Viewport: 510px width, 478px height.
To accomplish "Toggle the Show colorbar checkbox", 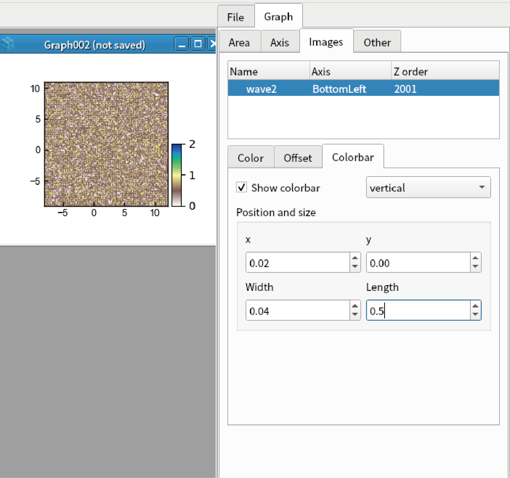I will [241, 187].
